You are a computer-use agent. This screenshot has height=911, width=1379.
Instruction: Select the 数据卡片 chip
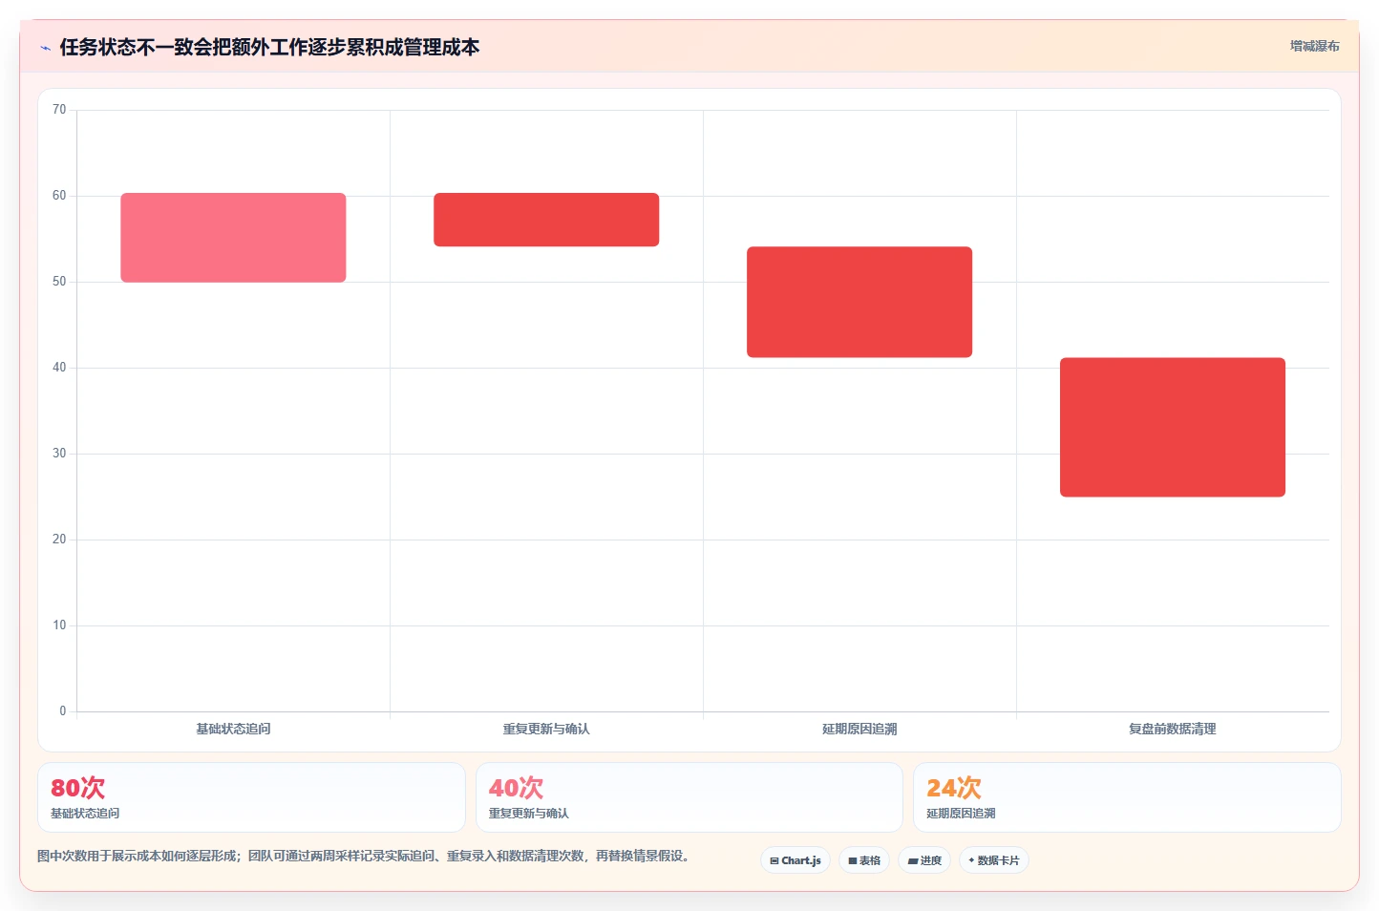[994, 860]
